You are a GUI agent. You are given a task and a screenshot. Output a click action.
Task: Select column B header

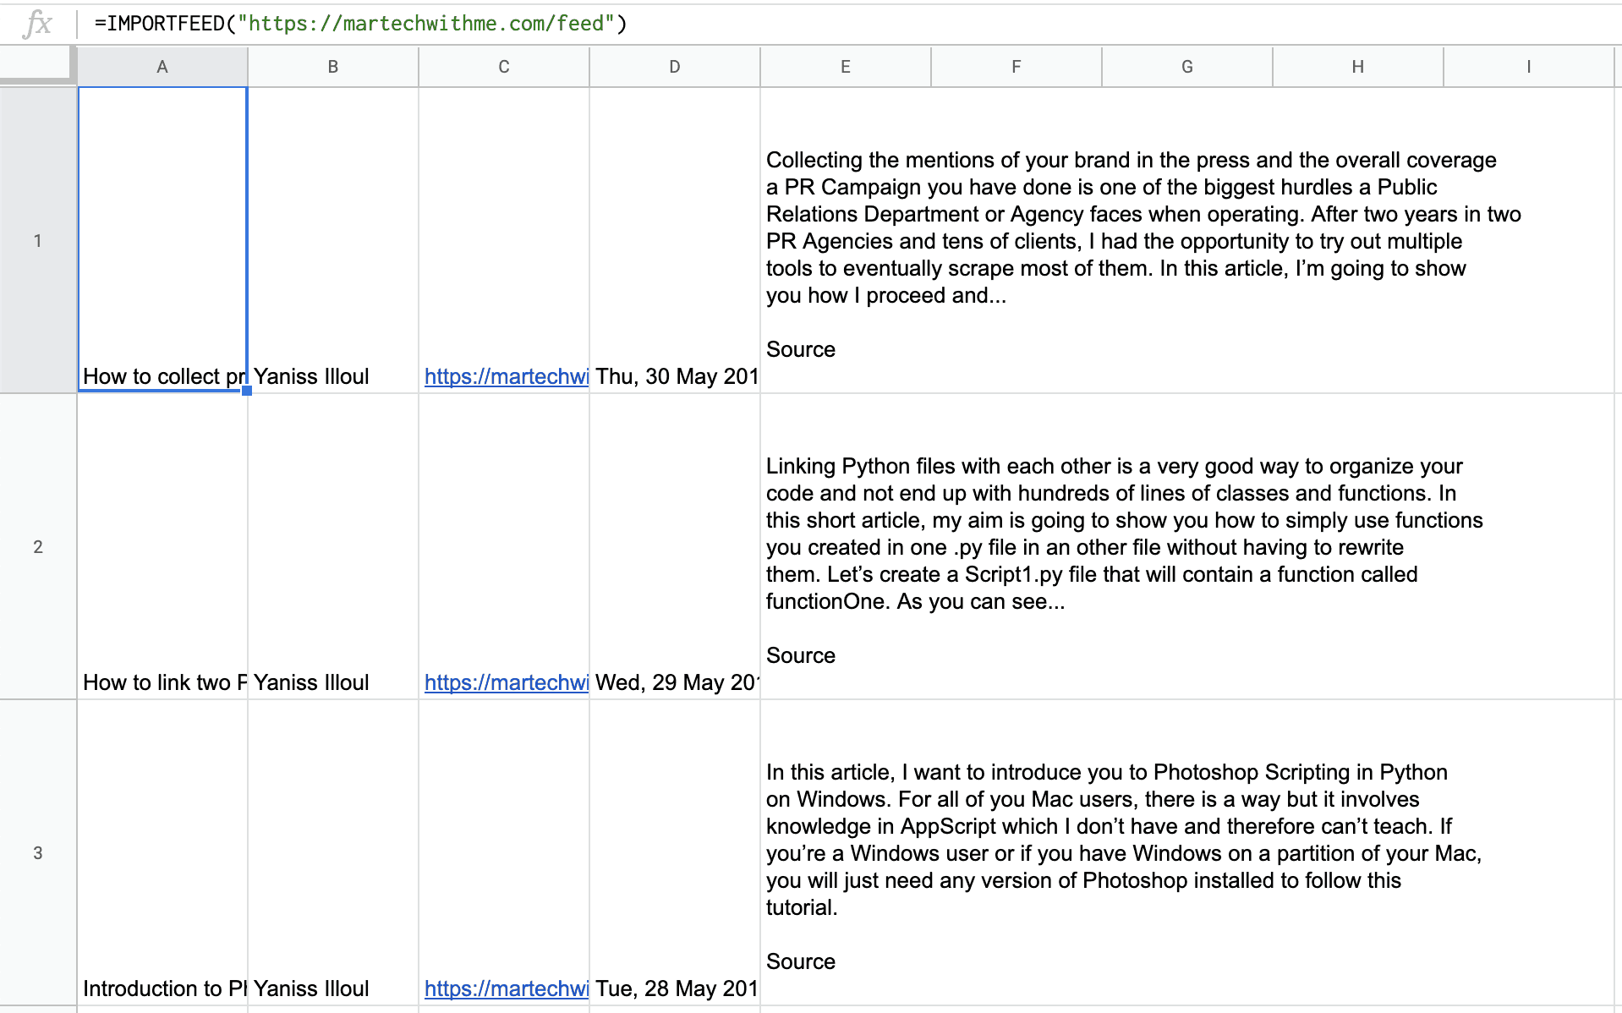pos(333,67)
